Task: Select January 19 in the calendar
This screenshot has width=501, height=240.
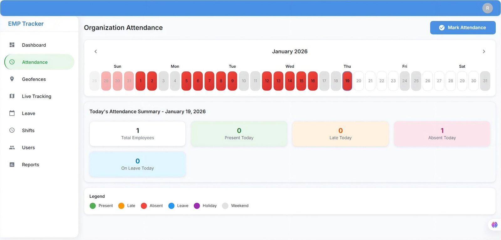Action: tap(347, 81)
